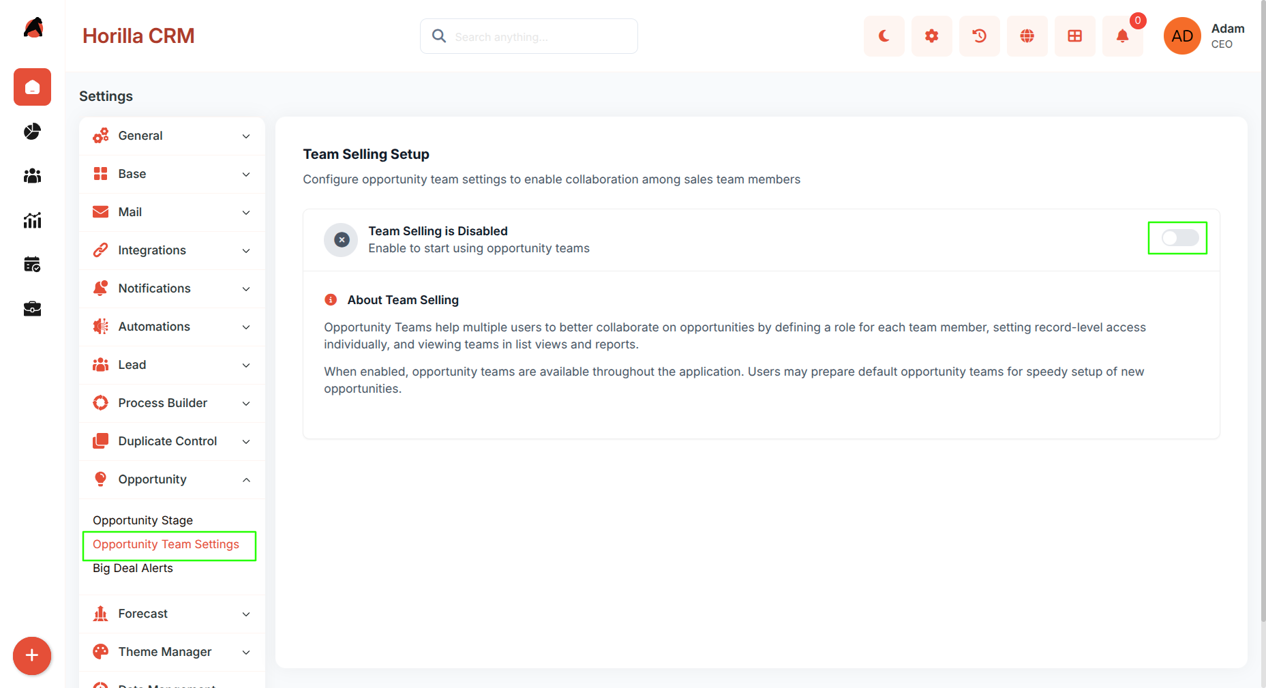The image size is (1266, 688).
Task: Expand the Process Builder section
Action: (x=172, y=403)
